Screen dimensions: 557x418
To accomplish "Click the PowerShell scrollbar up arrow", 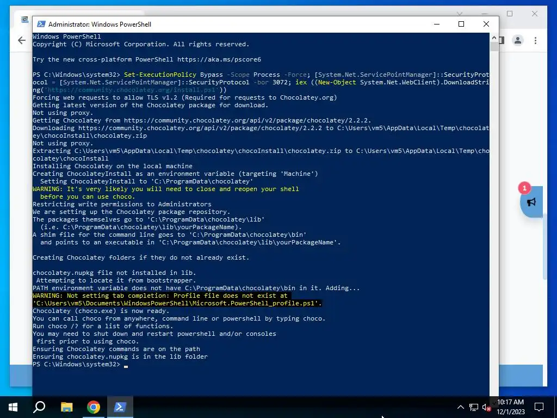I will pos(494,38).
